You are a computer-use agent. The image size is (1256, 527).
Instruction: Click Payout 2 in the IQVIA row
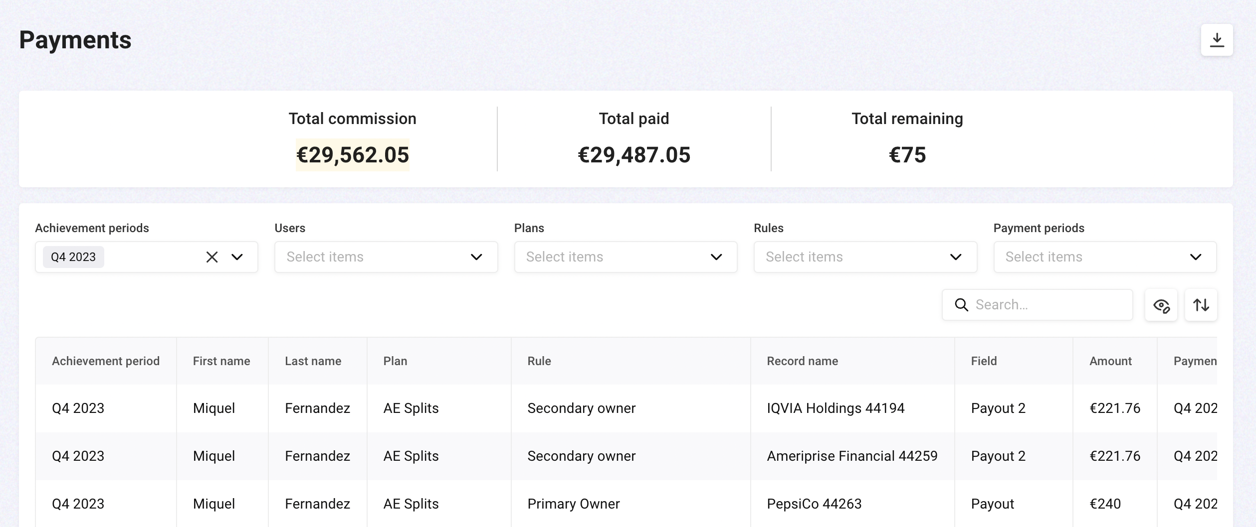998,408
